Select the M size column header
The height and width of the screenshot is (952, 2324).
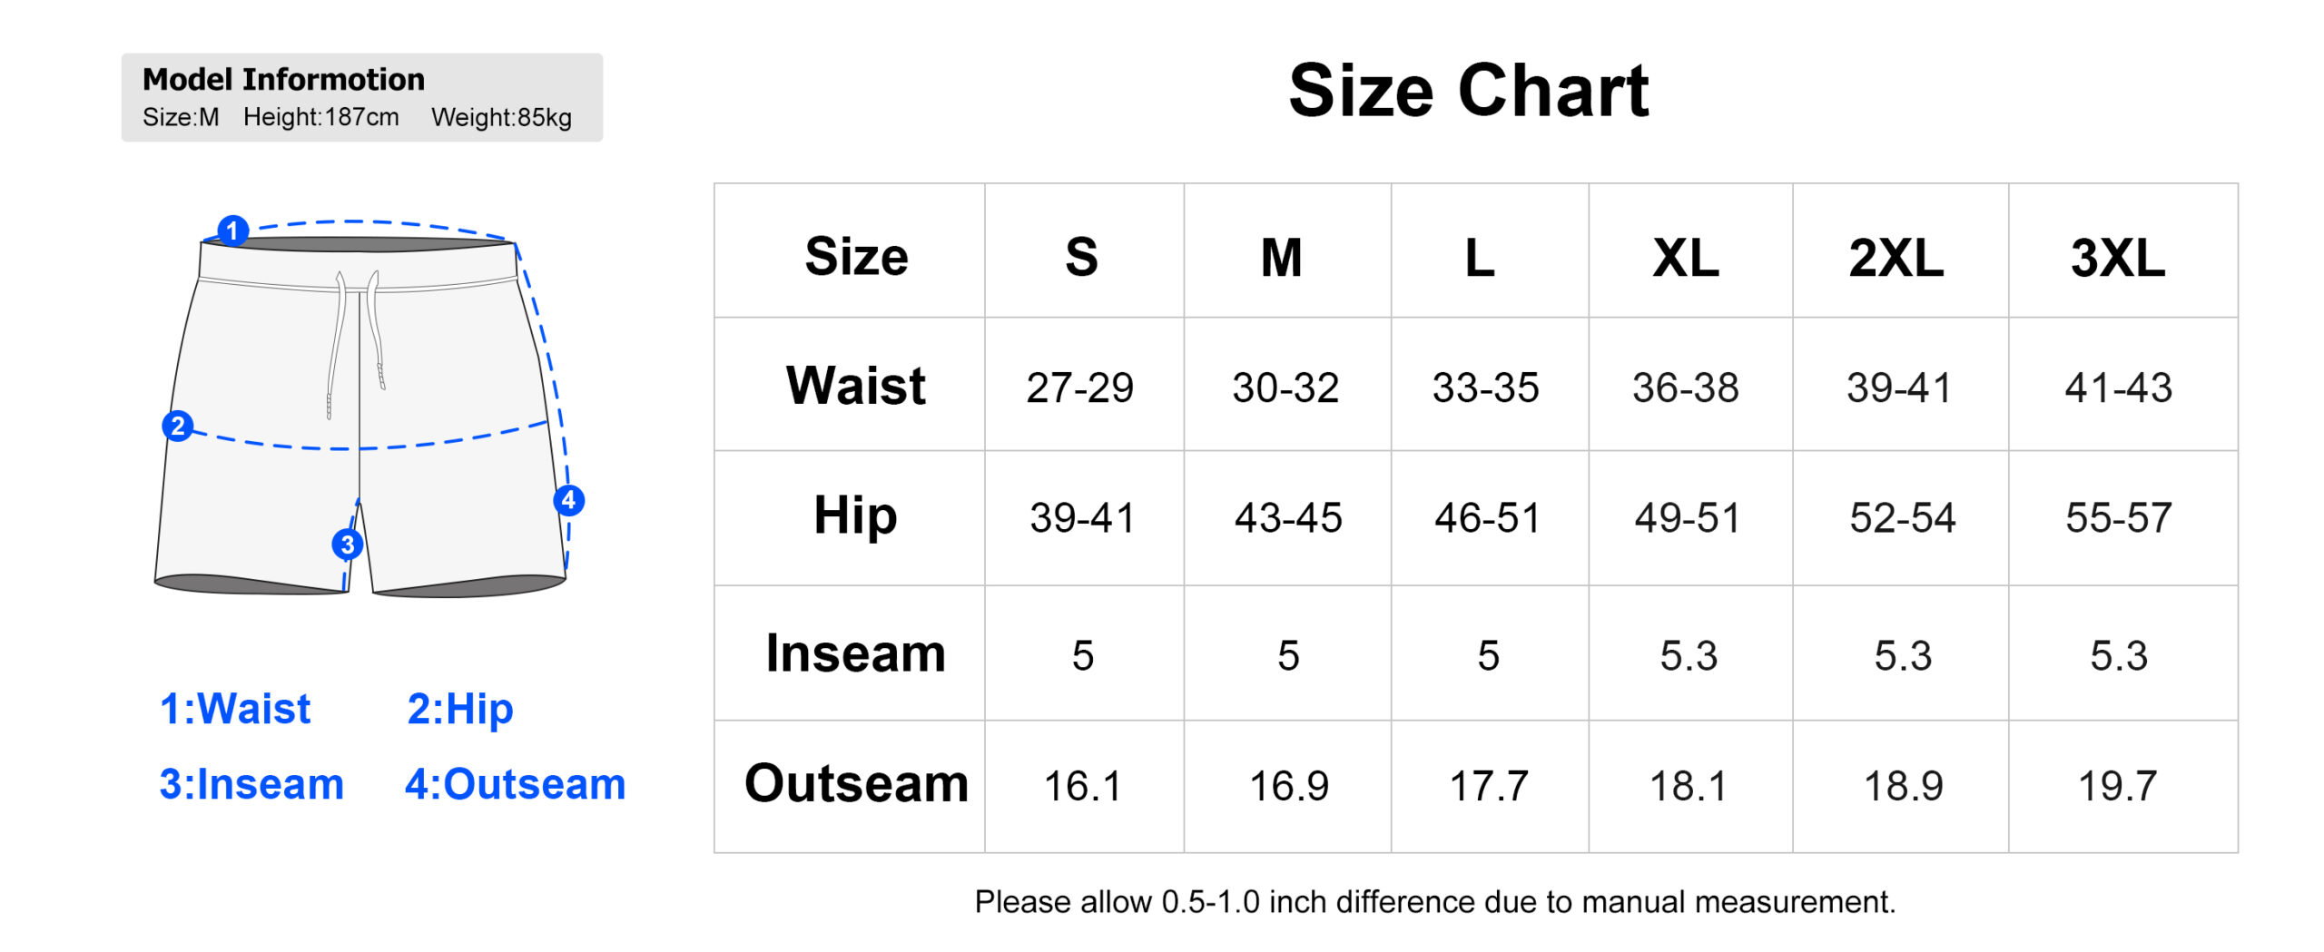(1281, 258)
